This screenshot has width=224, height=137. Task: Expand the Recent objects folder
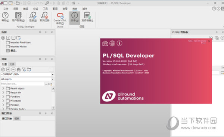click(3, 88)
